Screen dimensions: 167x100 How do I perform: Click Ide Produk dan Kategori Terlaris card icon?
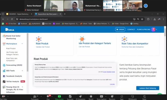(x=82, y=39)
